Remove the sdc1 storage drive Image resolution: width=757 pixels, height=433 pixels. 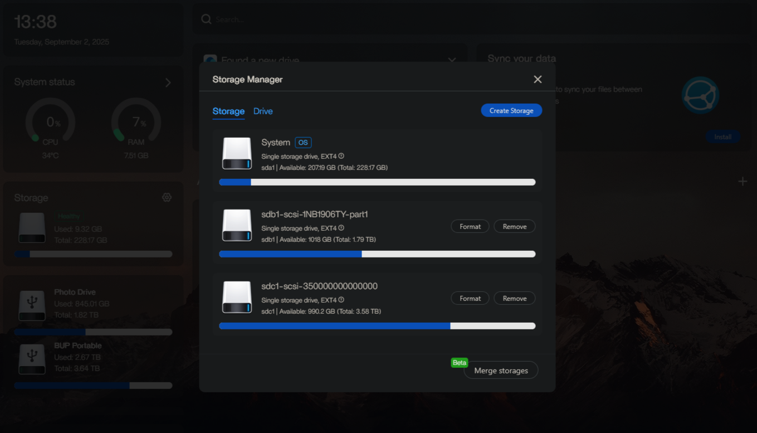click(514, 299)
